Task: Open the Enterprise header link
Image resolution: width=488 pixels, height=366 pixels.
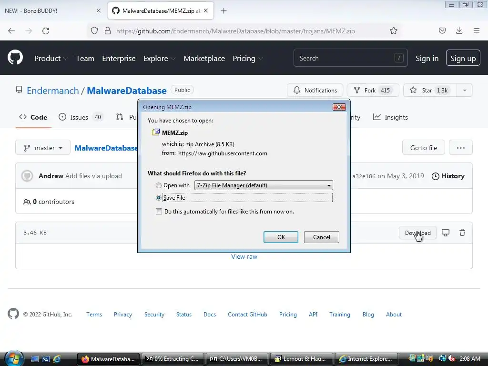Action: click(x=119, y=59)
